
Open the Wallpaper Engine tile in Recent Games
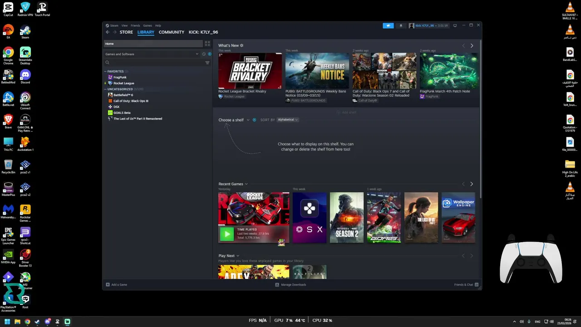(x=458, y=218)
